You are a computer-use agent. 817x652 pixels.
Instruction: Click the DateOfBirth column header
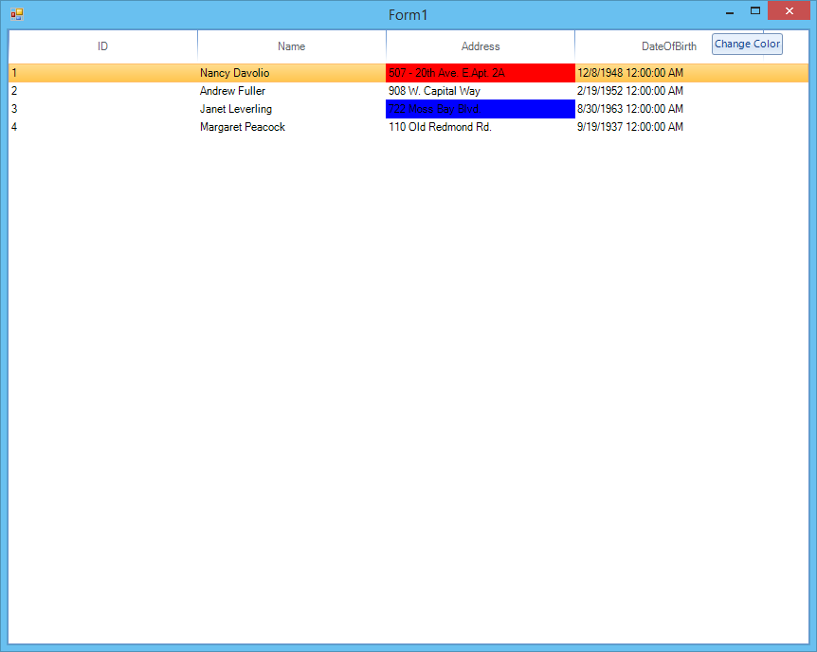point(668,46)
